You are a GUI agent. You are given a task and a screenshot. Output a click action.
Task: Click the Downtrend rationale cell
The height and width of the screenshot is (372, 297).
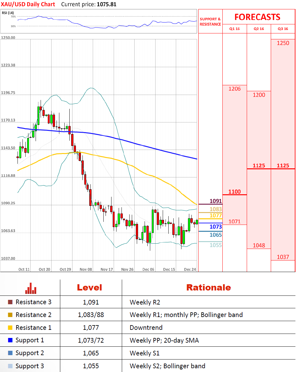(146, 328)
